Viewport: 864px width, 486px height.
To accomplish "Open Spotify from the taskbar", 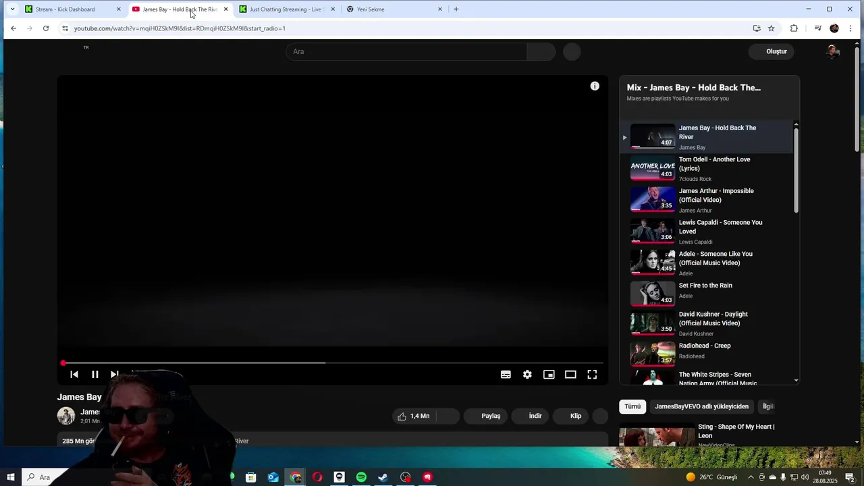I will pyautogui.click(x=361, y=477).
